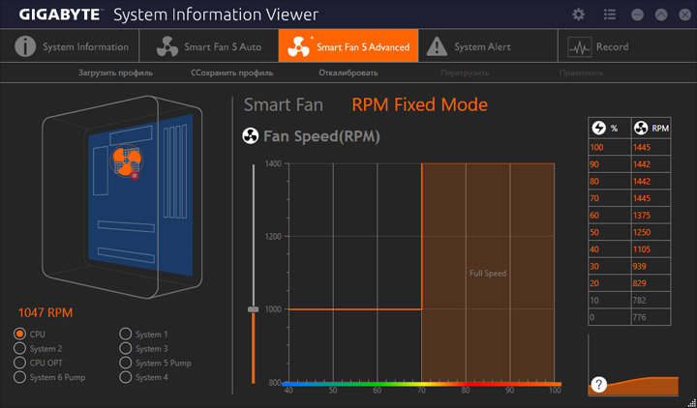The image size is (697, 408).
Task: Click the 1250 RPM table value
Action: coord(651,232)
